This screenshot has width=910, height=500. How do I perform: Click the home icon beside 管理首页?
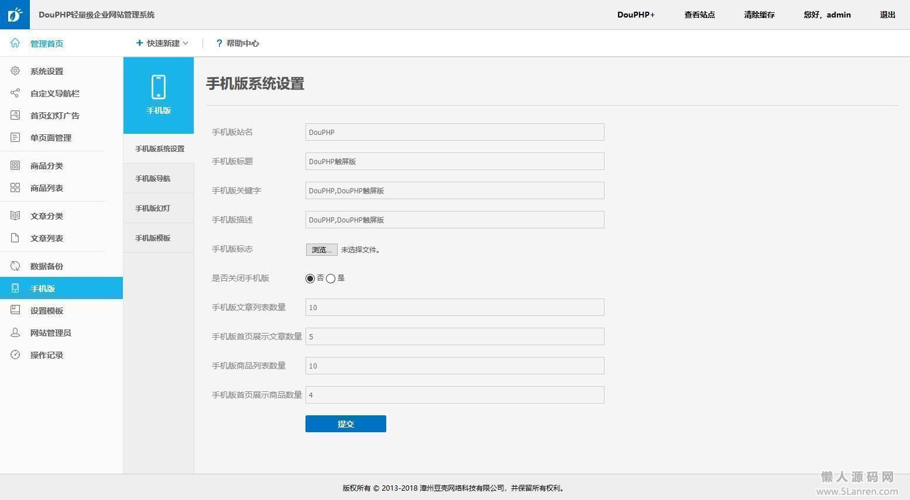[15, 43]
